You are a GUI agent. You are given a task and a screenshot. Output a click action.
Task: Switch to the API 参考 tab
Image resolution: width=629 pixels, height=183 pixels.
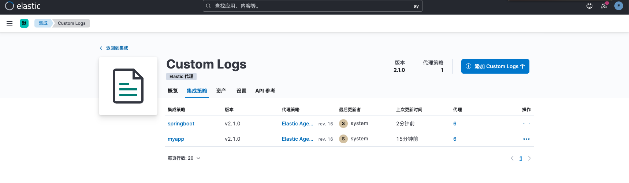265,91
